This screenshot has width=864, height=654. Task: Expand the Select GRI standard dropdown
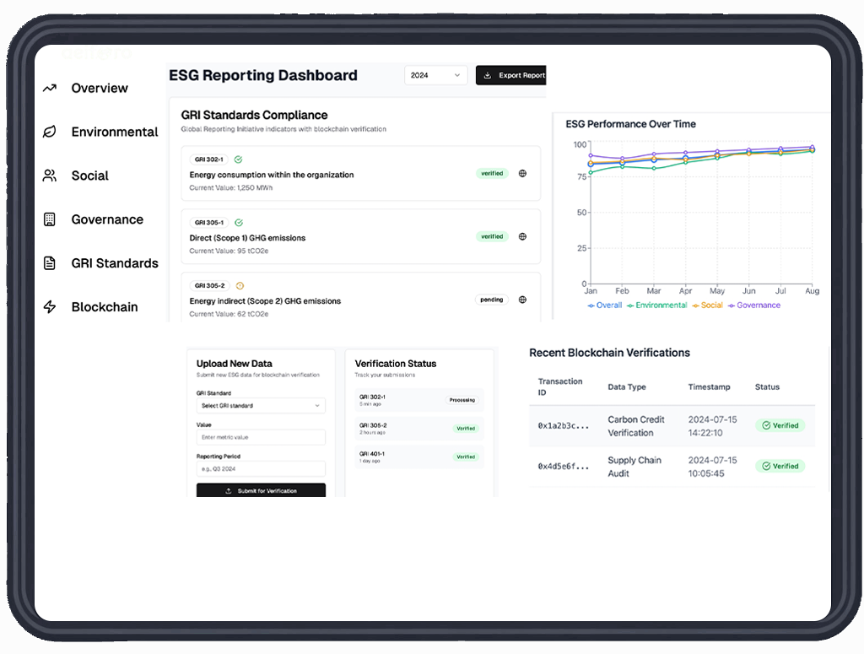point(261,406)
